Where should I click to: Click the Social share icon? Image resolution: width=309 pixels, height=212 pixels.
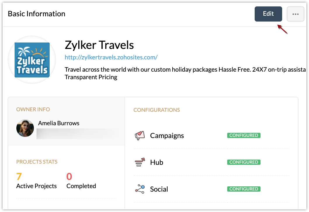pos(140,189)
